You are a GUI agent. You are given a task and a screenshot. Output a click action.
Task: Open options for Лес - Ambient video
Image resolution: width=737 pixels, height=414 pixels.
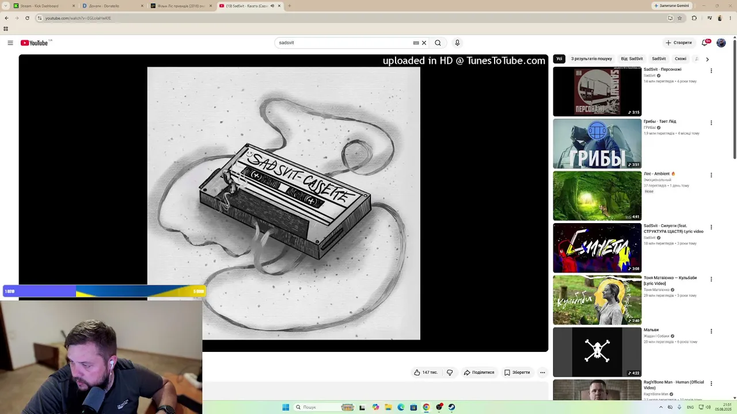point(711,175)
